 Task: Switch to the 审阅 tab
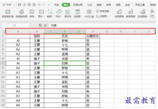[109, 5]
